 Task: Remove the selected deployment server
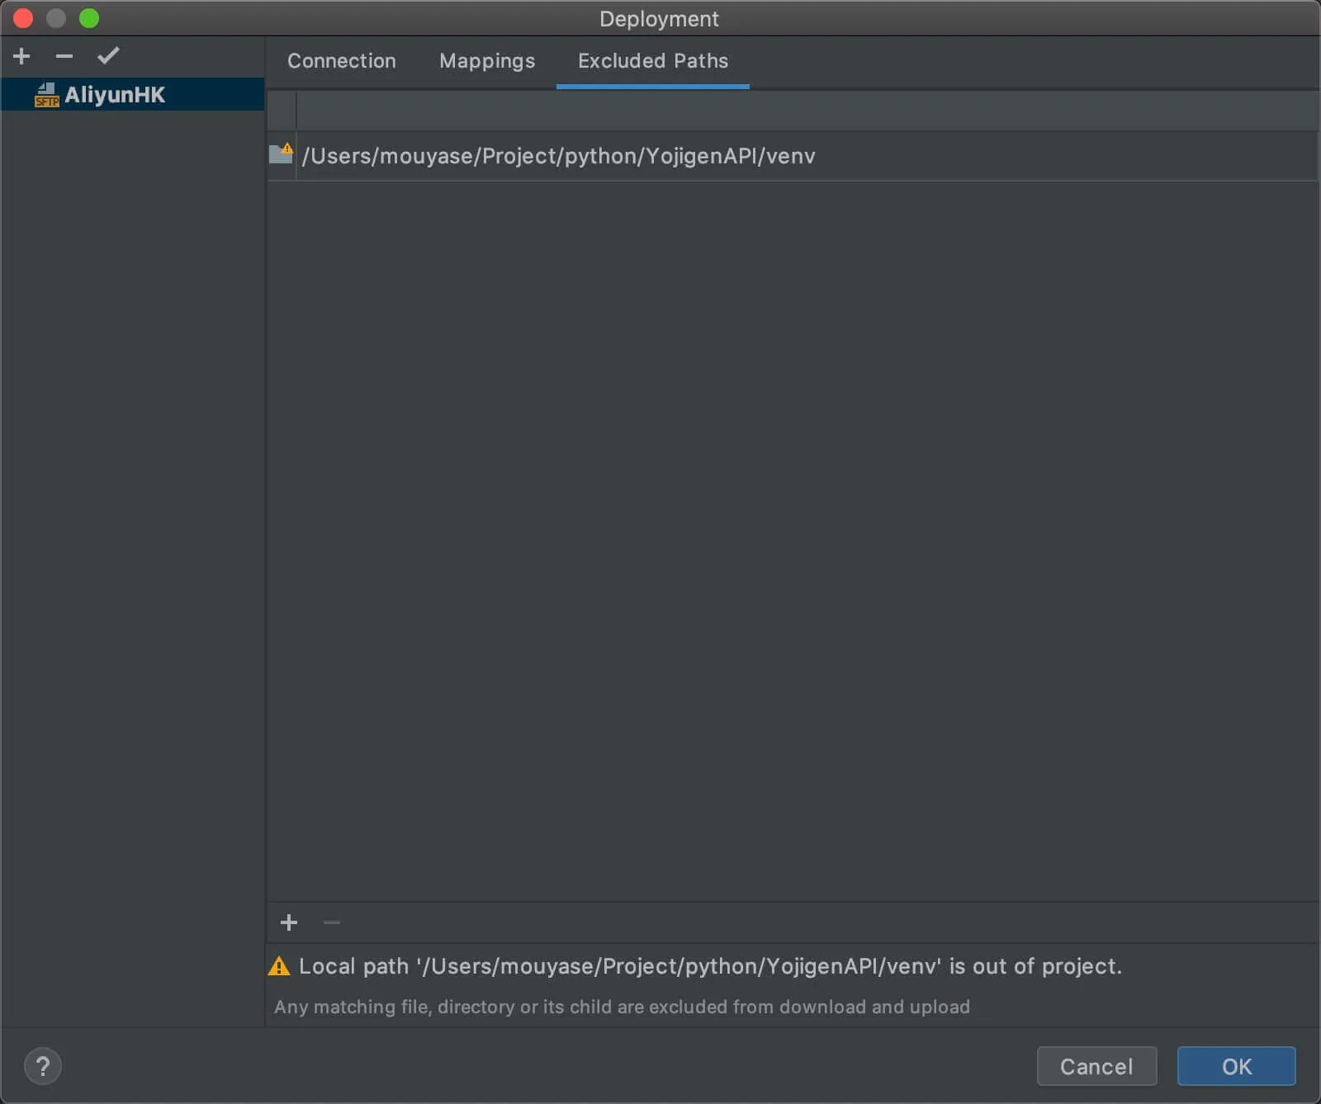point(64,56)
